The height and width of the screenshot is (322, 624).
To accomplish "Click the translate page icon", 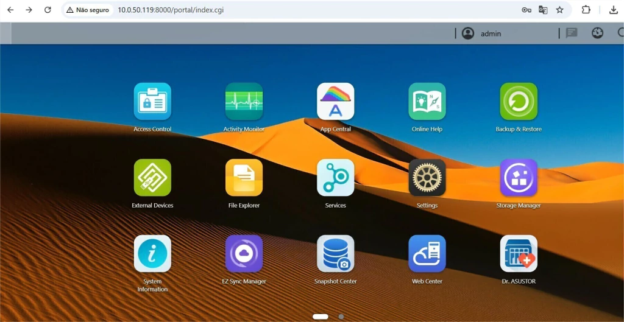I will click(x=543, y=10).
